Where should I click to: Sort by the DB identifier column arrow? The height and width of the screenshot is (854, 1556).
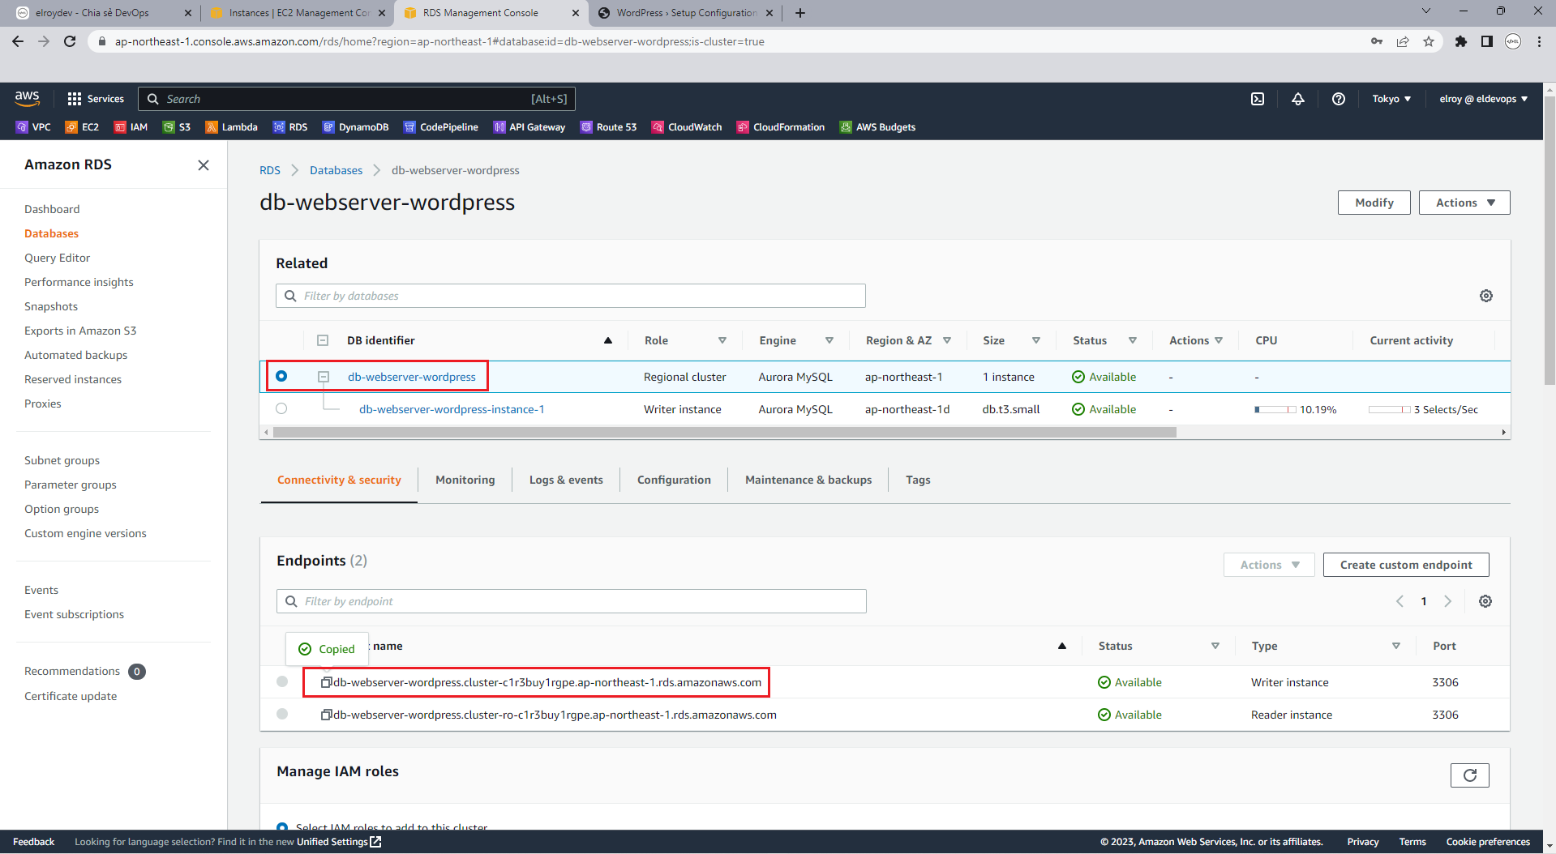point(608,340)
